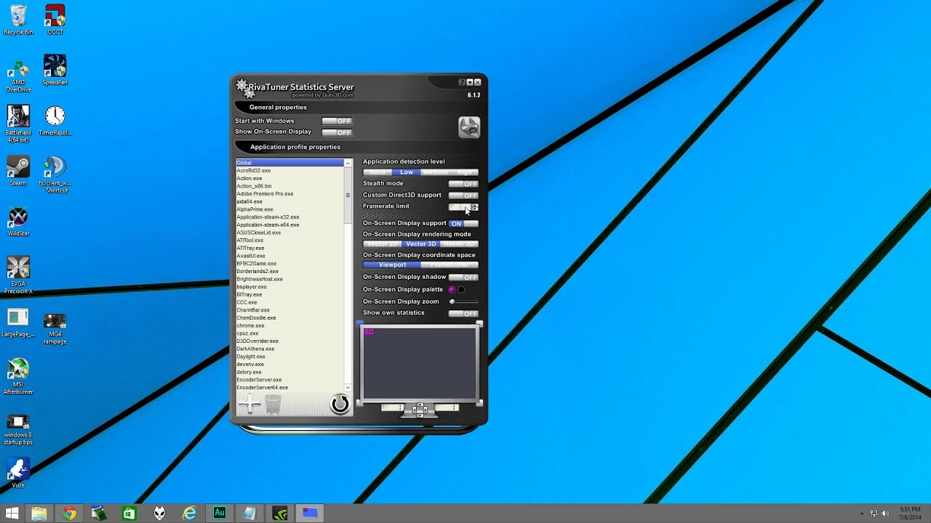The height and width of the screenshot is (523, 931).
Task: Turn on Custom Direct3D support
Action: tap(463, 195)
